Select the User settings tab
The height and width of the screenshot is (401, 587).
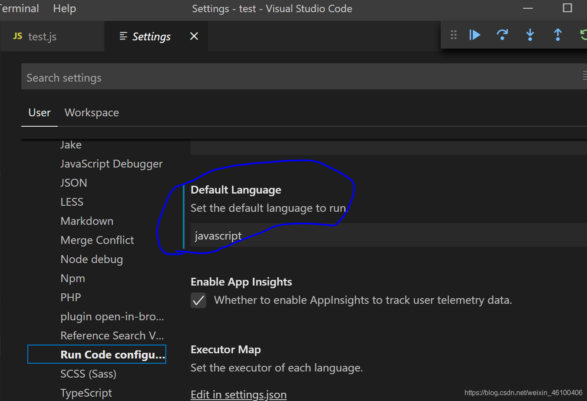pos(40,112)
